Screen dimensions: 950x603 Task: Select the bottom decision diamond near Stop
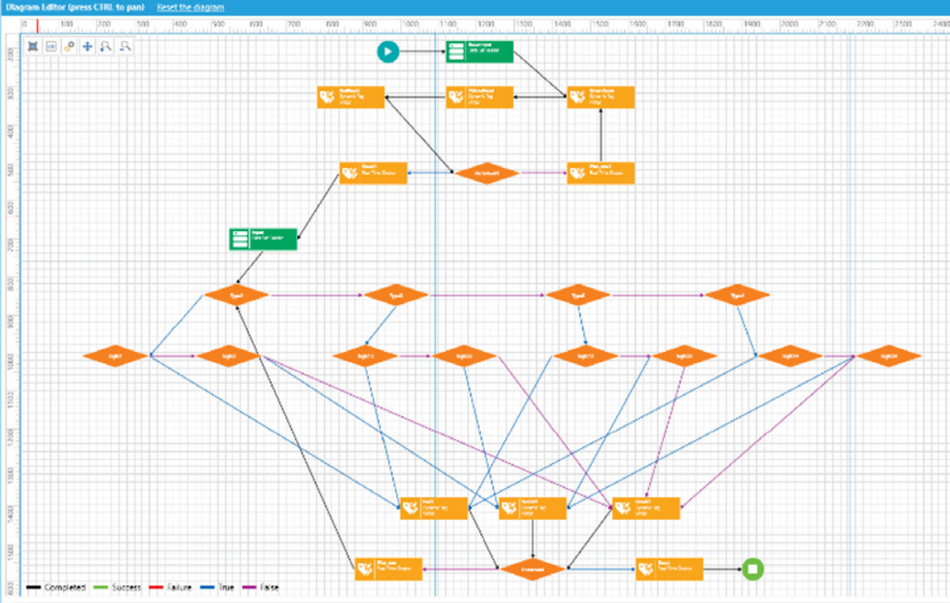coord(532,569)
